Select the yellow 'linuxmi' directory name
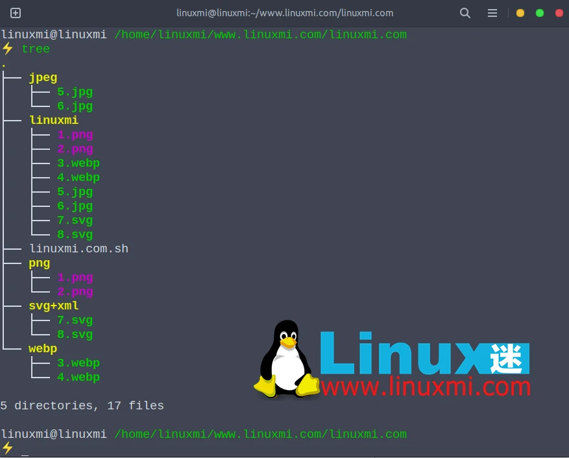Screen dimensions: 569x458 pyautogui.click(x=54, y=120)
